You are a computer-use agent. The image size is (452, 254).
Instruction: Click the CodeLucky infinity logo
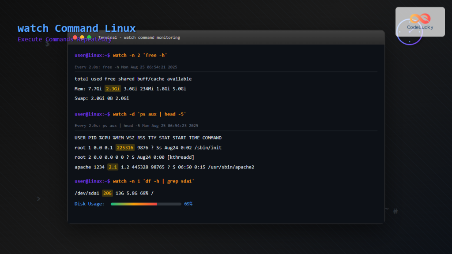click(x=419, y=19)
